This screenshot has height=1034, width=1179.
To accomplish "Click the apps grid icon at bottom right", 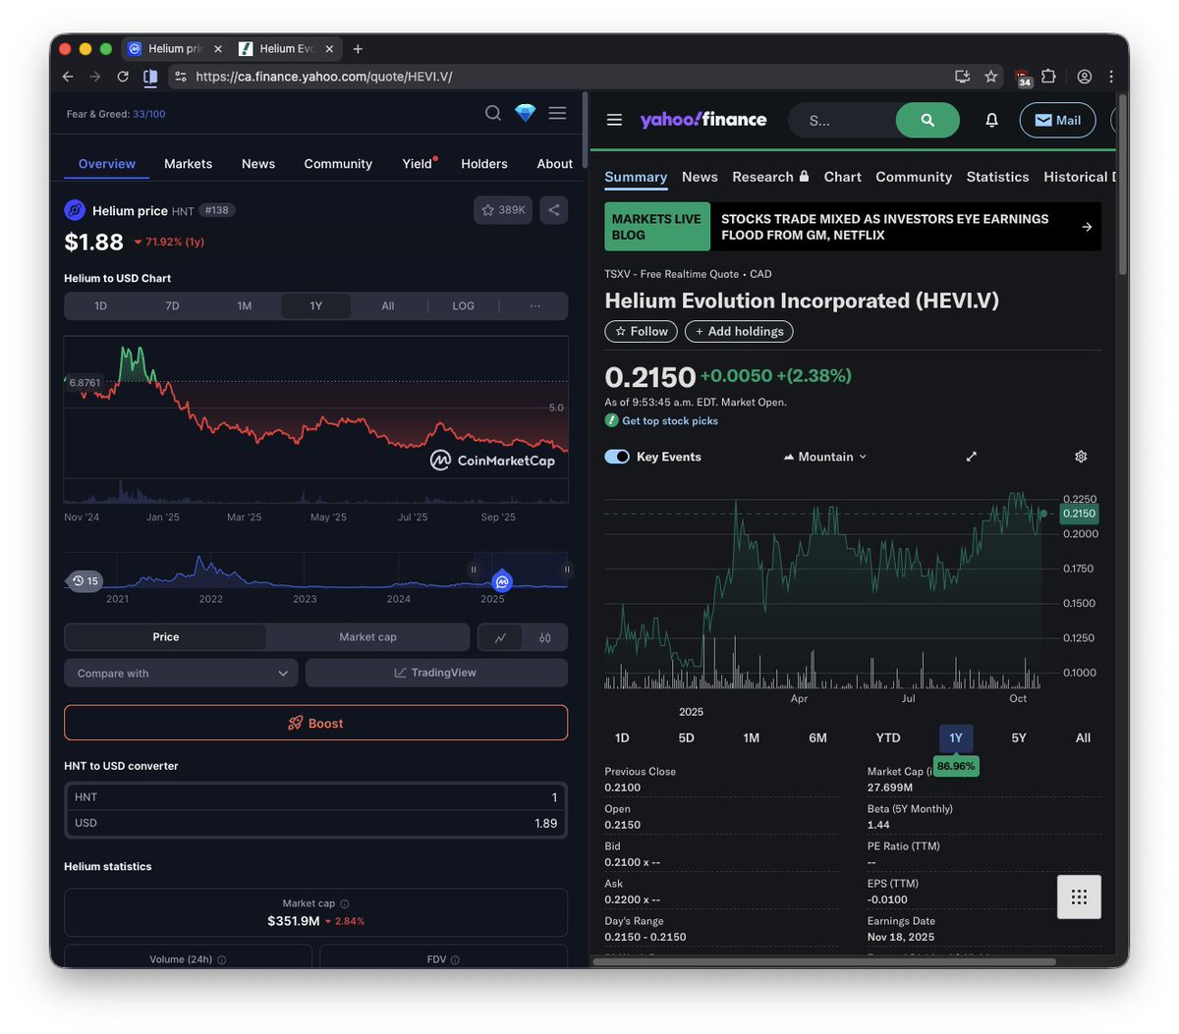I will click(1079, 897).
